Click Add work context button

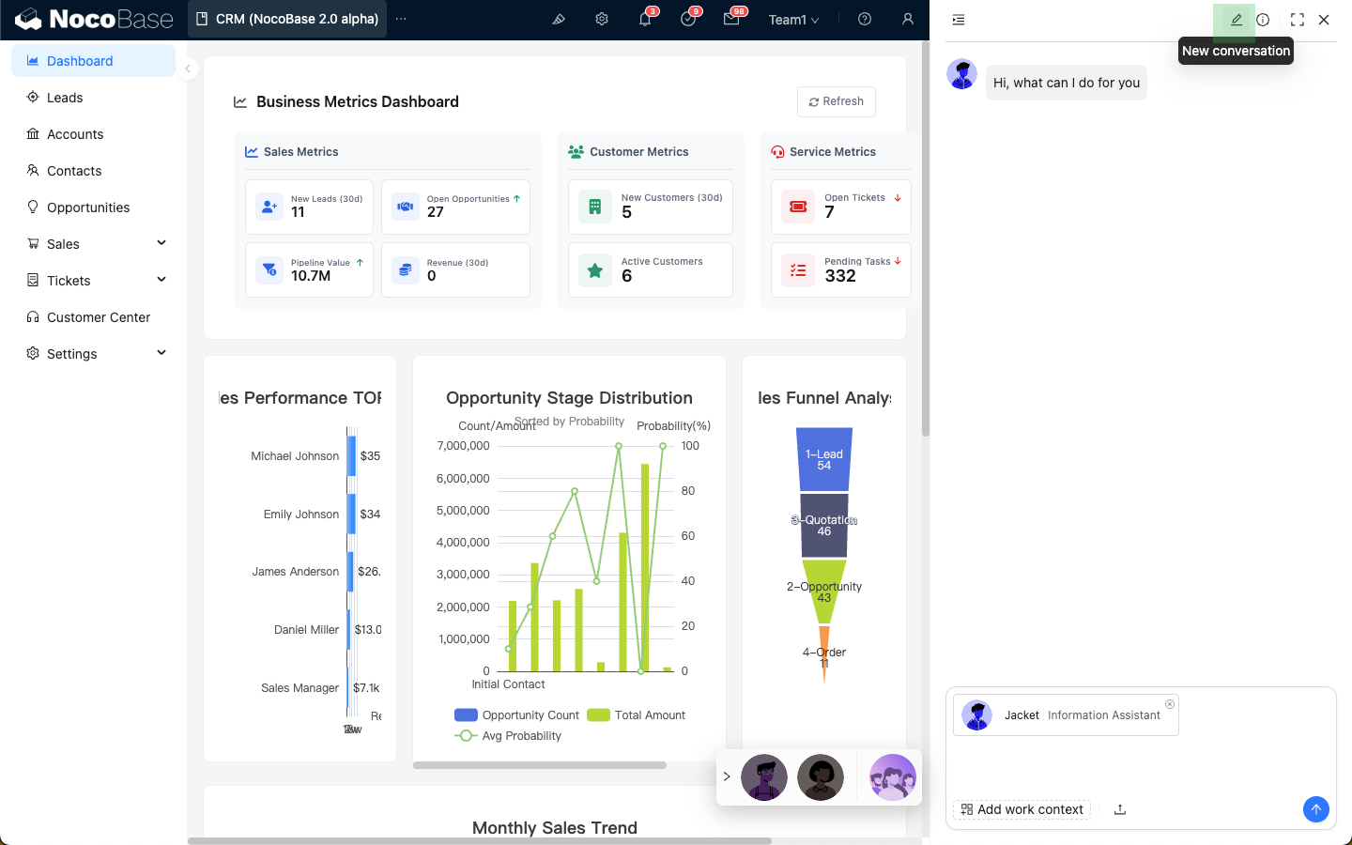(1022, 809)
